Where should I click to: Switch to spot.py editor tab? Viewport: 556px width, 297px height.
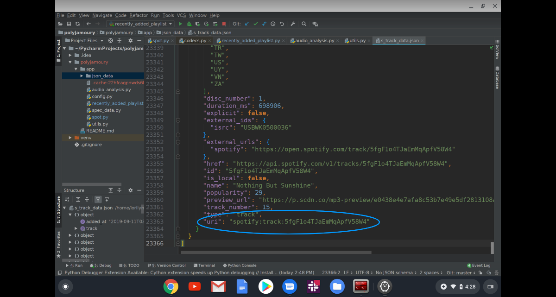coord(160,41)
